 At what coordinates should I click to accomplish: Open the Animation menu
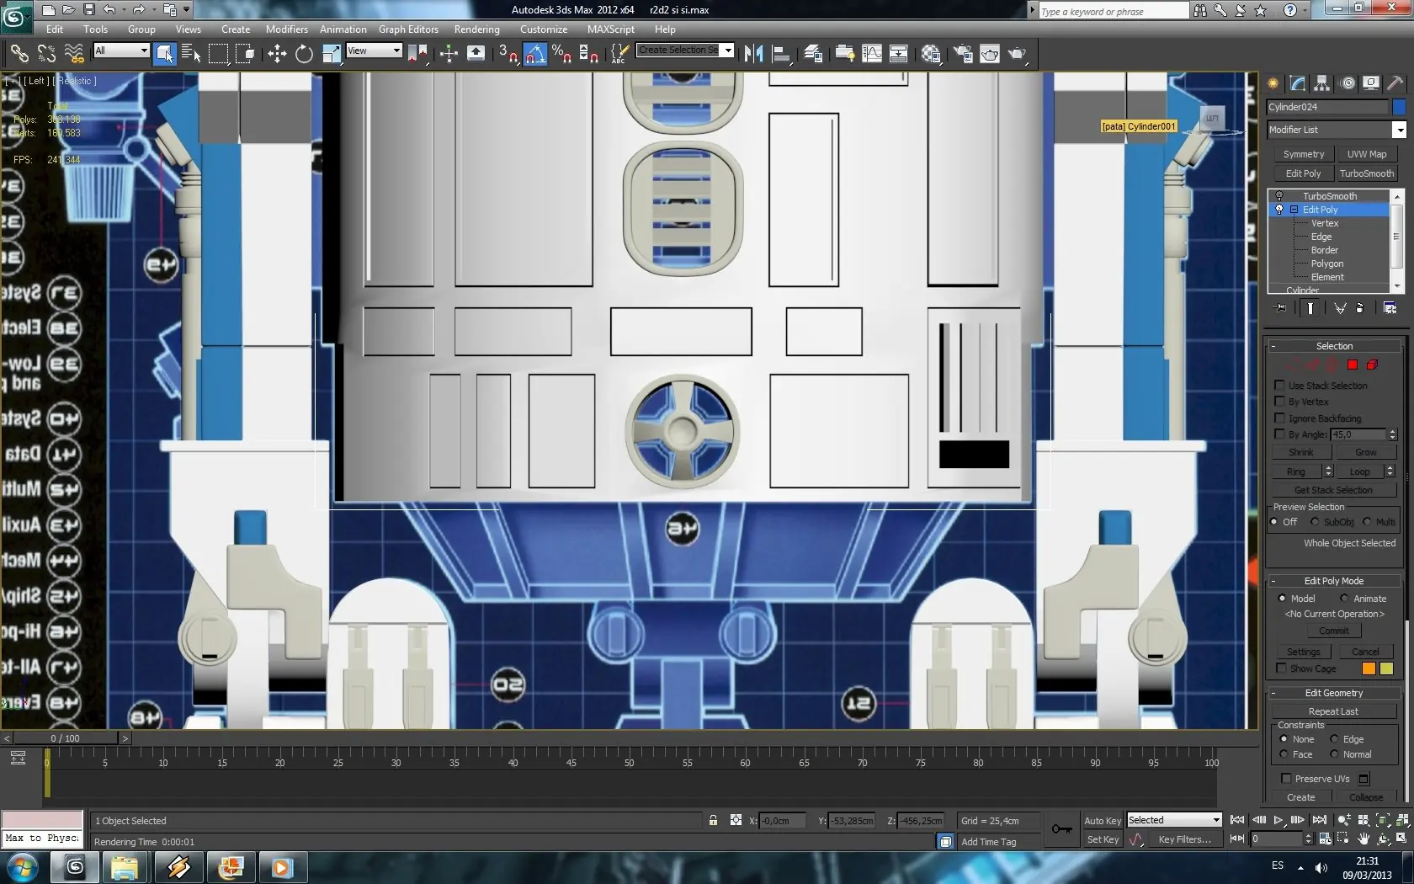(343, 29)
